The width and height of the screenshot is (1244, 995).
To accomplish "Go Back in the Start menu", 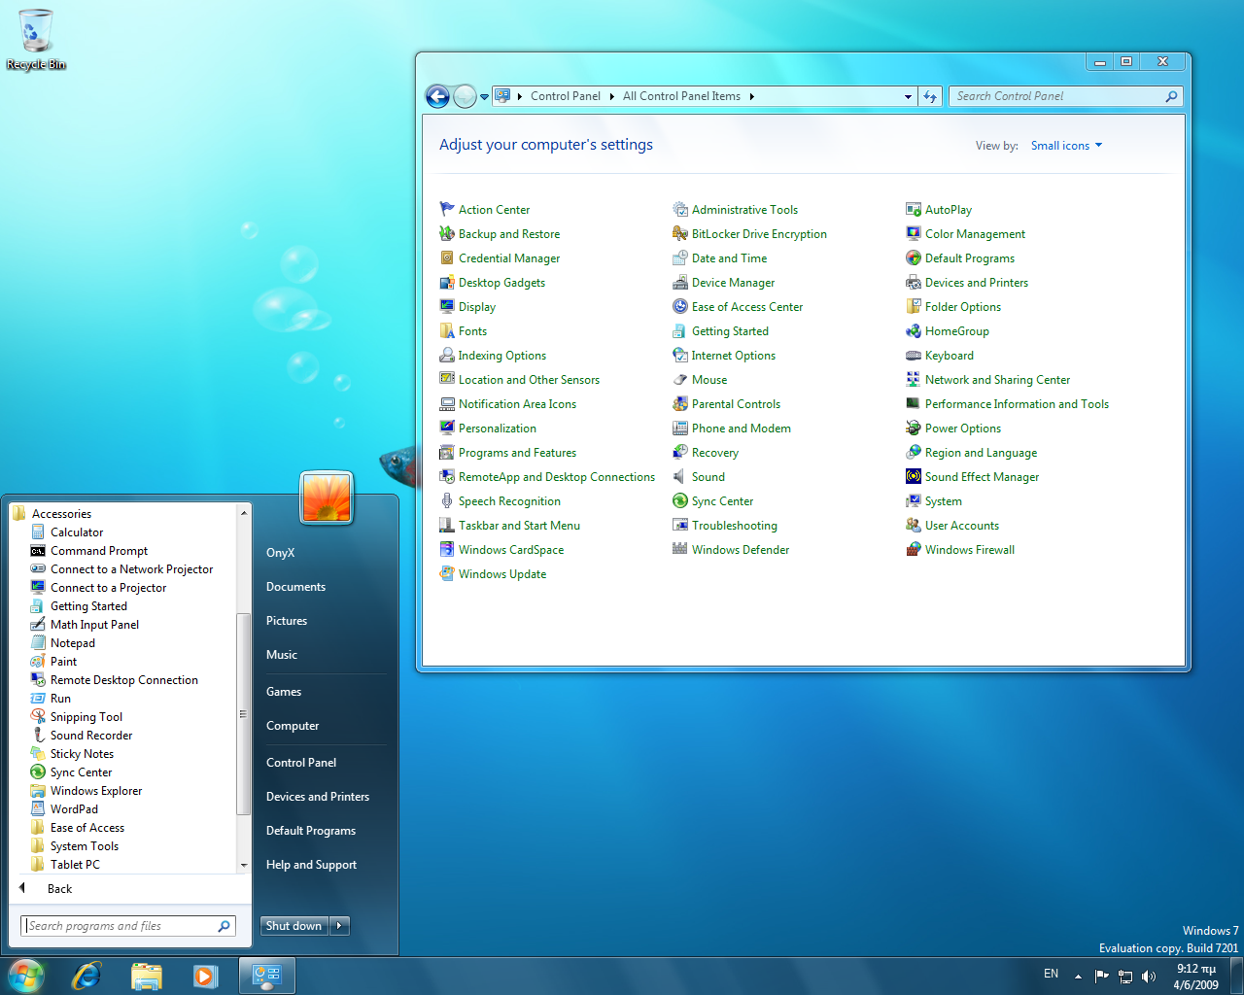I will [x=59, y=888].
